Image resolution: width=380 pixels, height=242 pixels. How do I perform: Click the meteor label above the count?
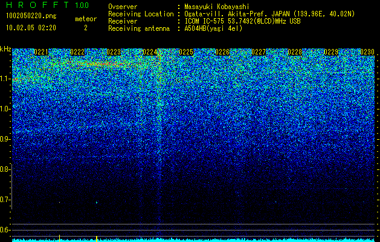click(86, 19)
